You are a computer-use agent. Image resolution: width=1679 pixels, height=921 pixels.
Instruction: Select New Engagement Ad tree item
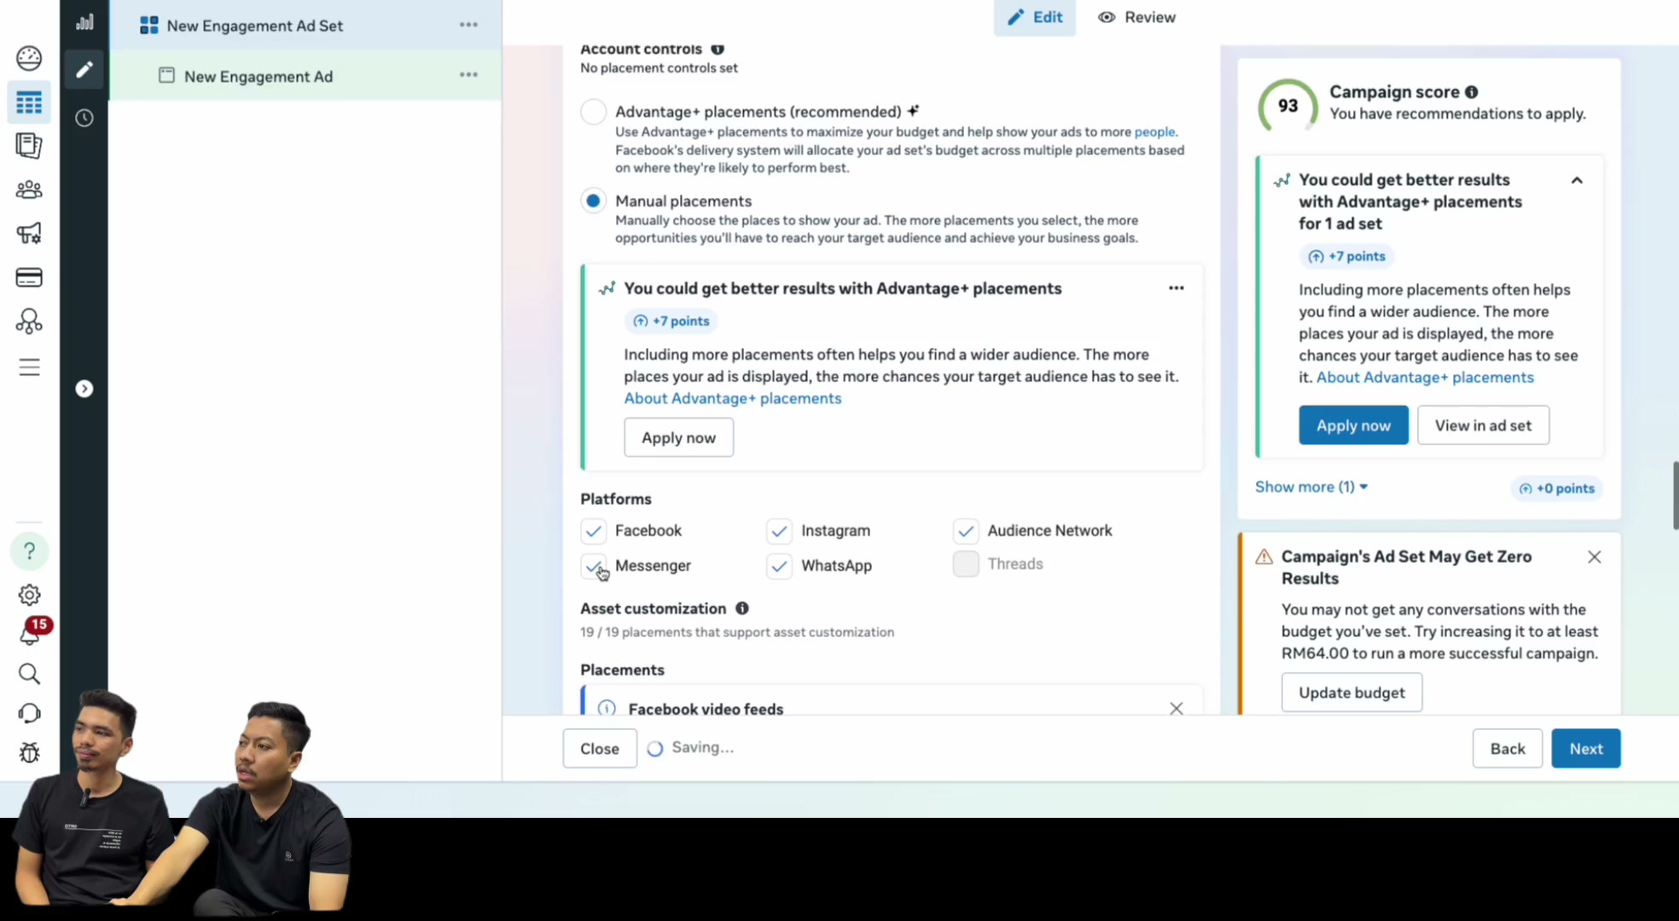click(x=305, y=76)
